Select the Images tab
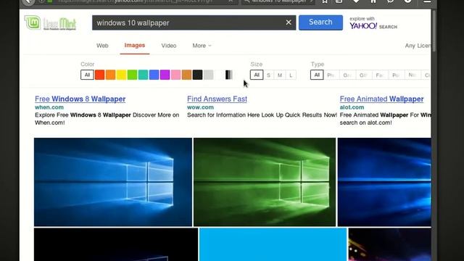Image resolution: width=464 pixels, height=261 pixels. pos(135,45)
